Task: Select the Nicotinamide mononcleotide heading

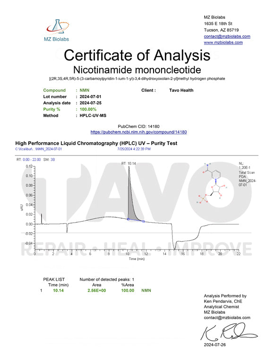Action: 137,69
